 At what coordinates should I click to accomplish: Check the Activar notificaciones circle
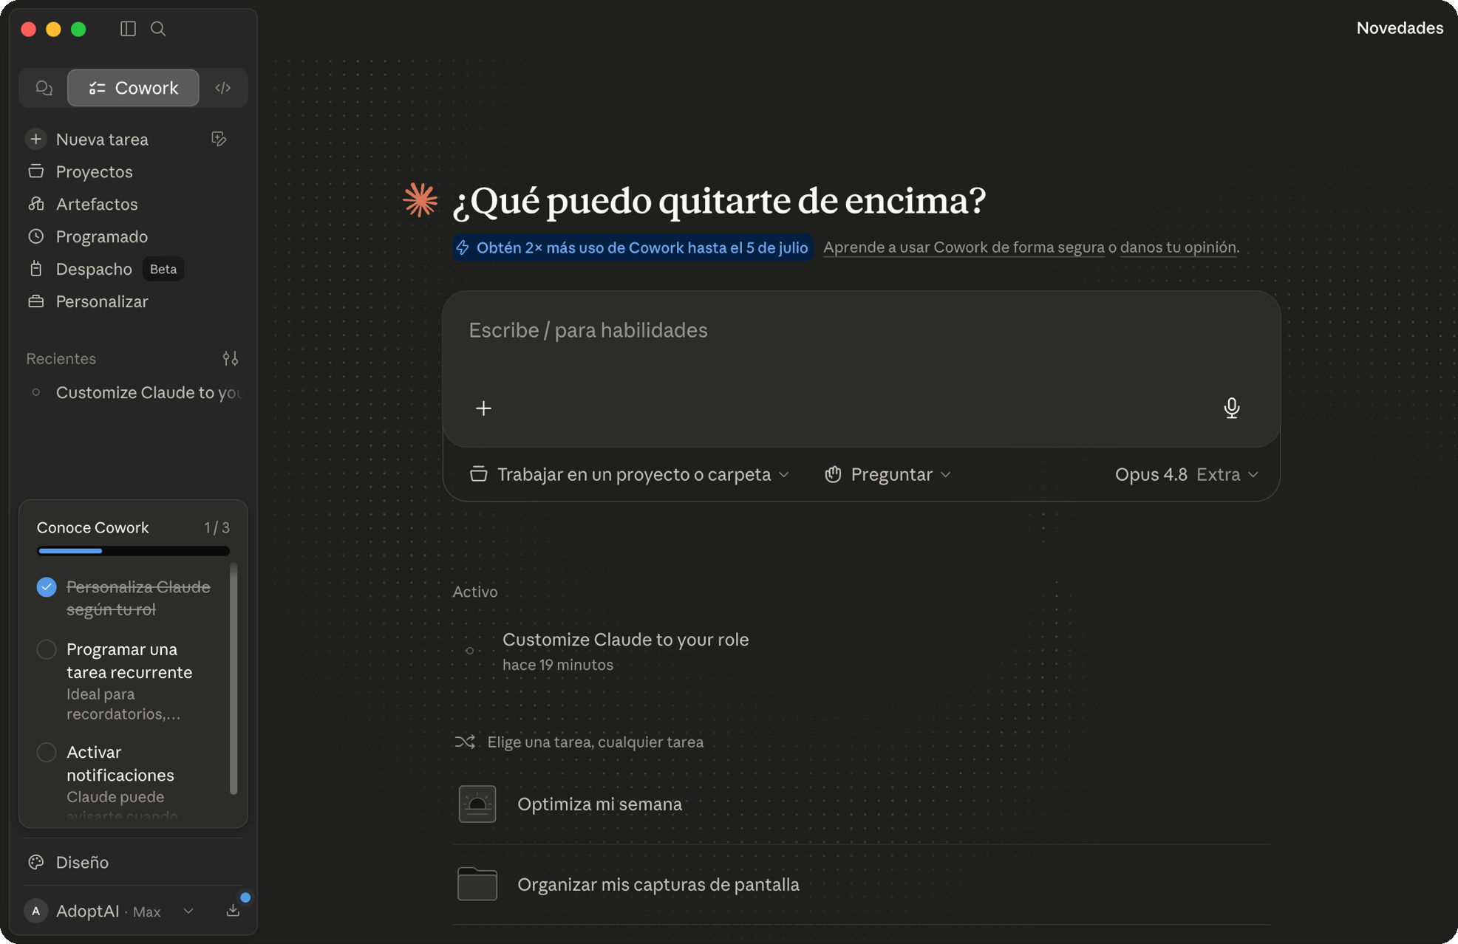tap(47, 752)
